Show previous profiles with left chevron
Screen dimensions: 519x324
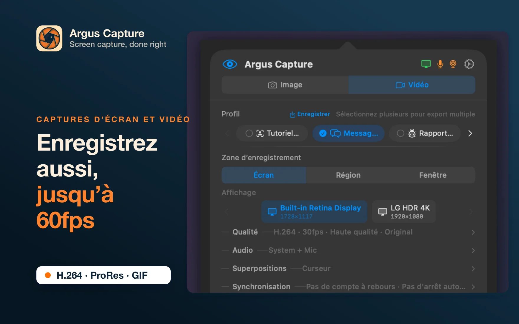tap(227, 133)
